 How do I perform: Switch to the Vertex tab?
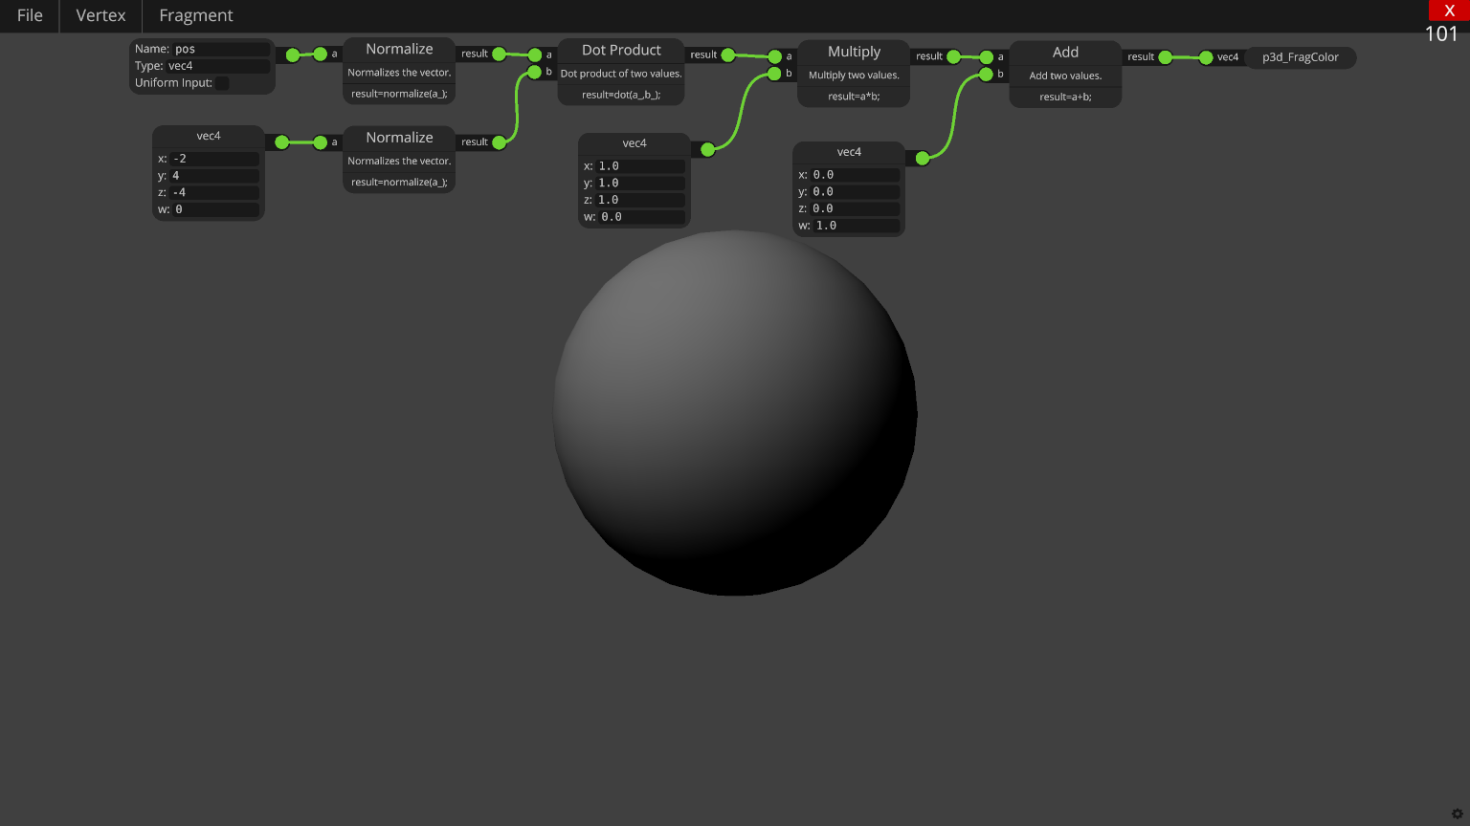click(x=100, y=15)
